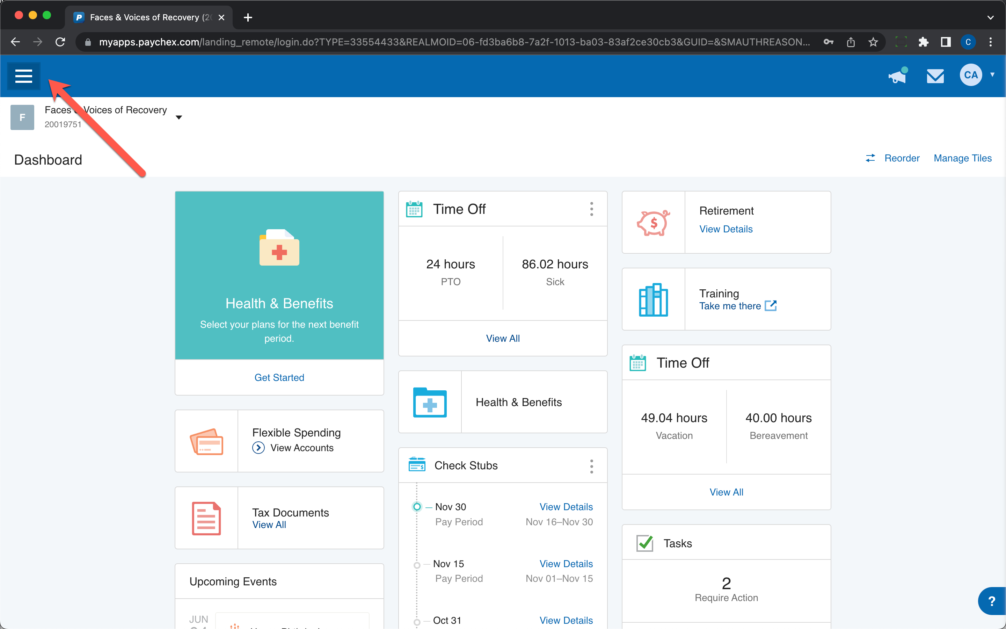The image size is (1006, 629).
Task: Click the Retirement piggy bank icon
Action: [x=653, y=223]
